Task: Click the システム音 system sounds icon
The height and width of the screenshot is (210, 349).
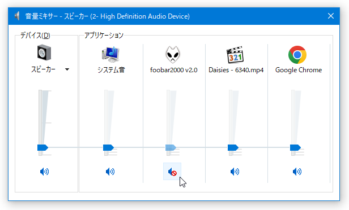Action: [x=110, y=54]
